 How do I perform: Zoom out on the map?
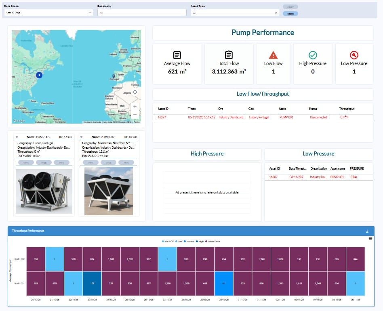[x=135, y=115]
